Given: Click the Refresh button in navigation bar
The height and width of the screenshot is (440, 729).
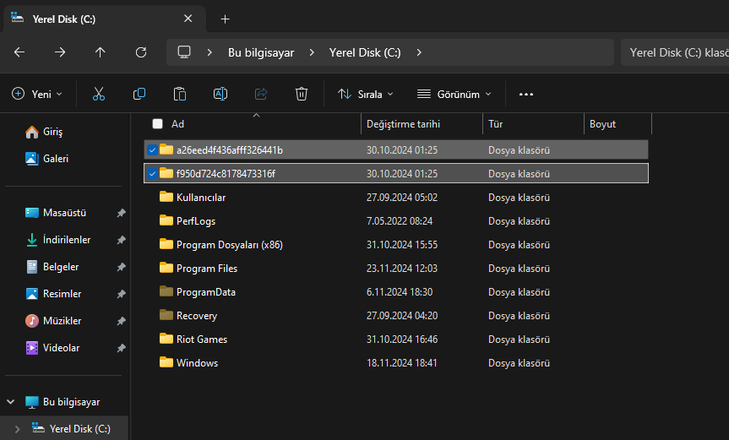Looking at the screenshot, I should [x=141, y=52].
